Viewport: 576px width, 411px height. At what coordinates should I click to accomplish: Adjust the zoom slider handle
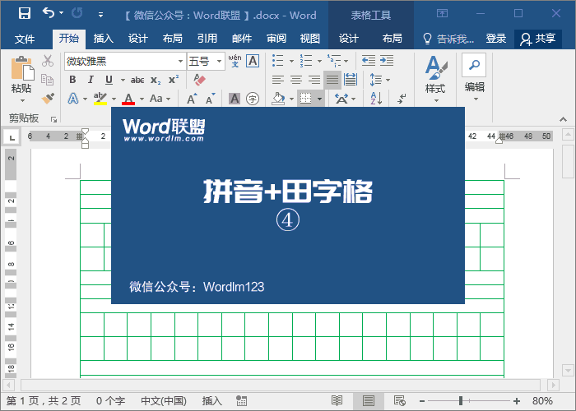click(x=460, y=401)
